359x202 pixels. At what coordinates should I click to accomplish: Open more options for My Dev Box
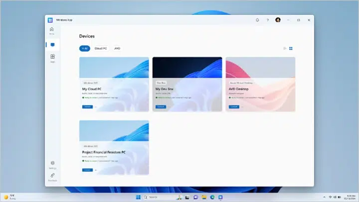169,106
